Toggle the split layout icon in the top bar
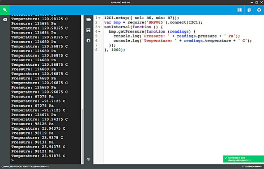Viewport: 264px width, 169px height. (x=239, y=10)
